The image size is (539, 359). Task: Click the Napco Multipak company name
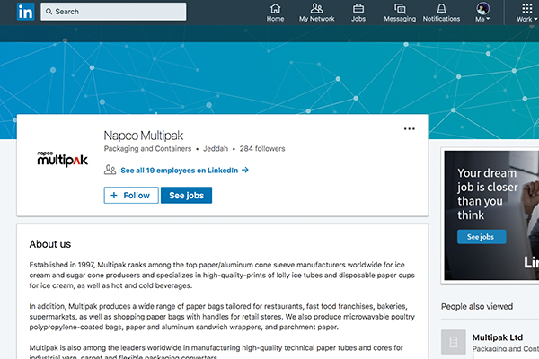(x=144, y=136)
